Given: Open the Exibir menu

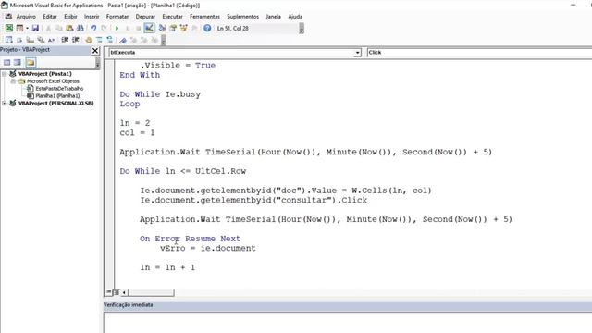Looking at the screenshot, I should [70, 17].
